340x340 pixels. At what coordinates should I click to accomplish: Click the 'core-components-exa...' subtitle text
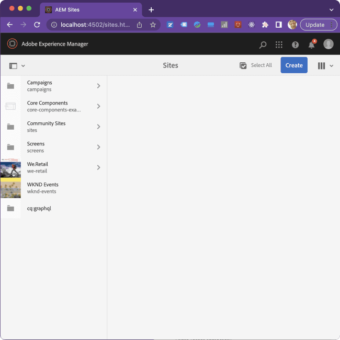pos(54,110)
